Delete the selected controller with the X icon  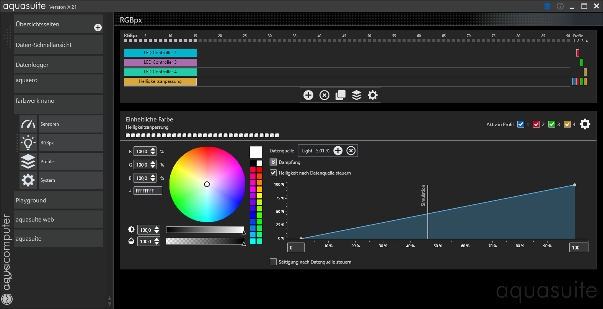(x=324, y=95)
